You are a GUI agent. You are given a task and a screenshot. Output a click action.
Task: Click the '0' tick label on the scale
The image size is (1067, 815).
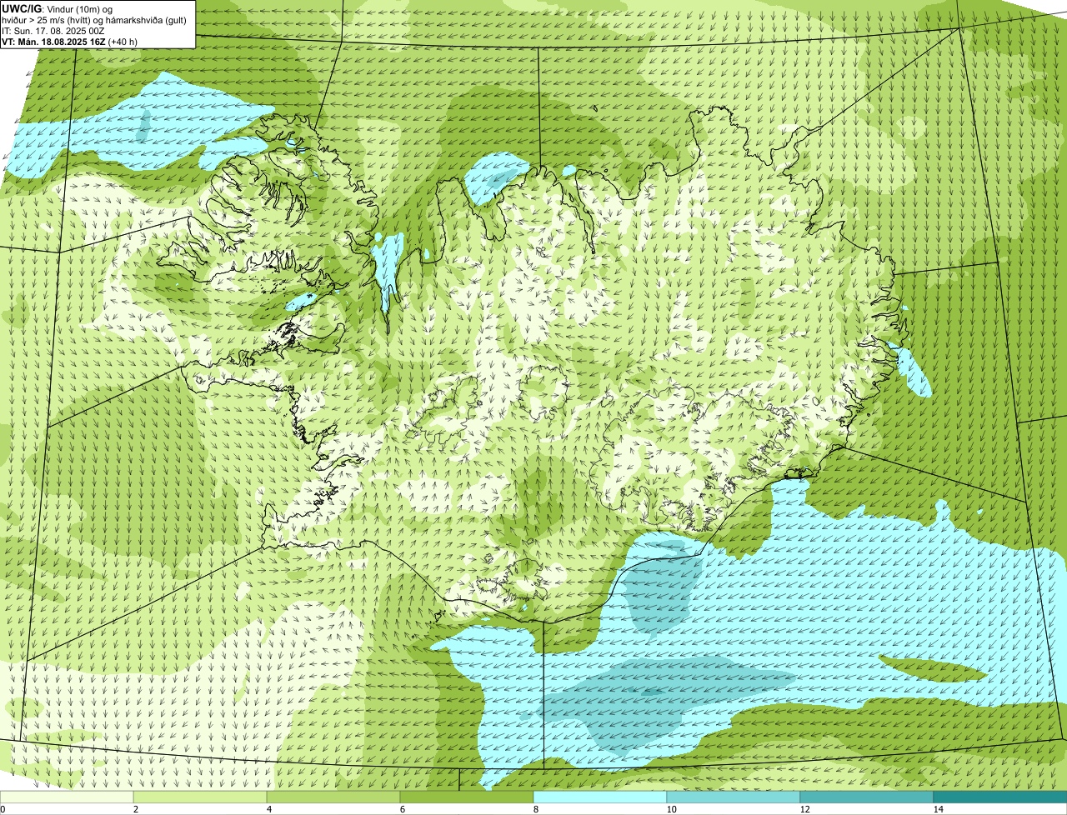3,809
